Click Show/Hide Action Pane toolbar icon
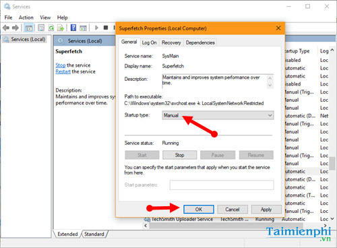Viewport: 337px width, 248px height. 83,28
